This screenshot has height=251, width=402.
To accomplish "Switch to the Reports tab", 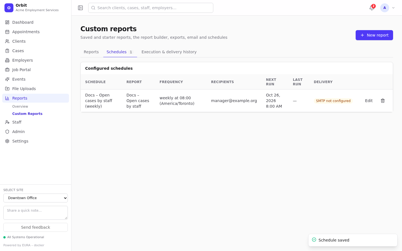I will 91,52.
